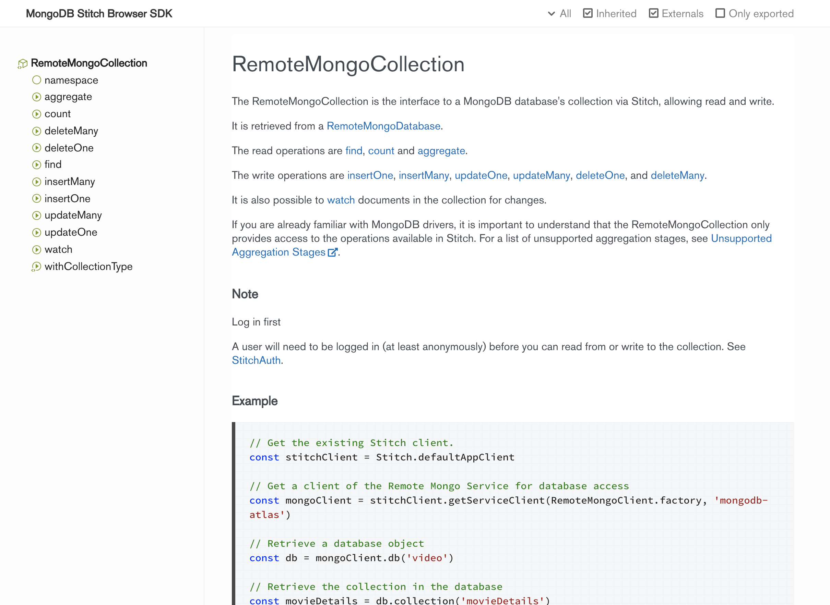The image size is (830, 605).
Task: Click the insertOne method icon in sidebar
Action: 36,198
